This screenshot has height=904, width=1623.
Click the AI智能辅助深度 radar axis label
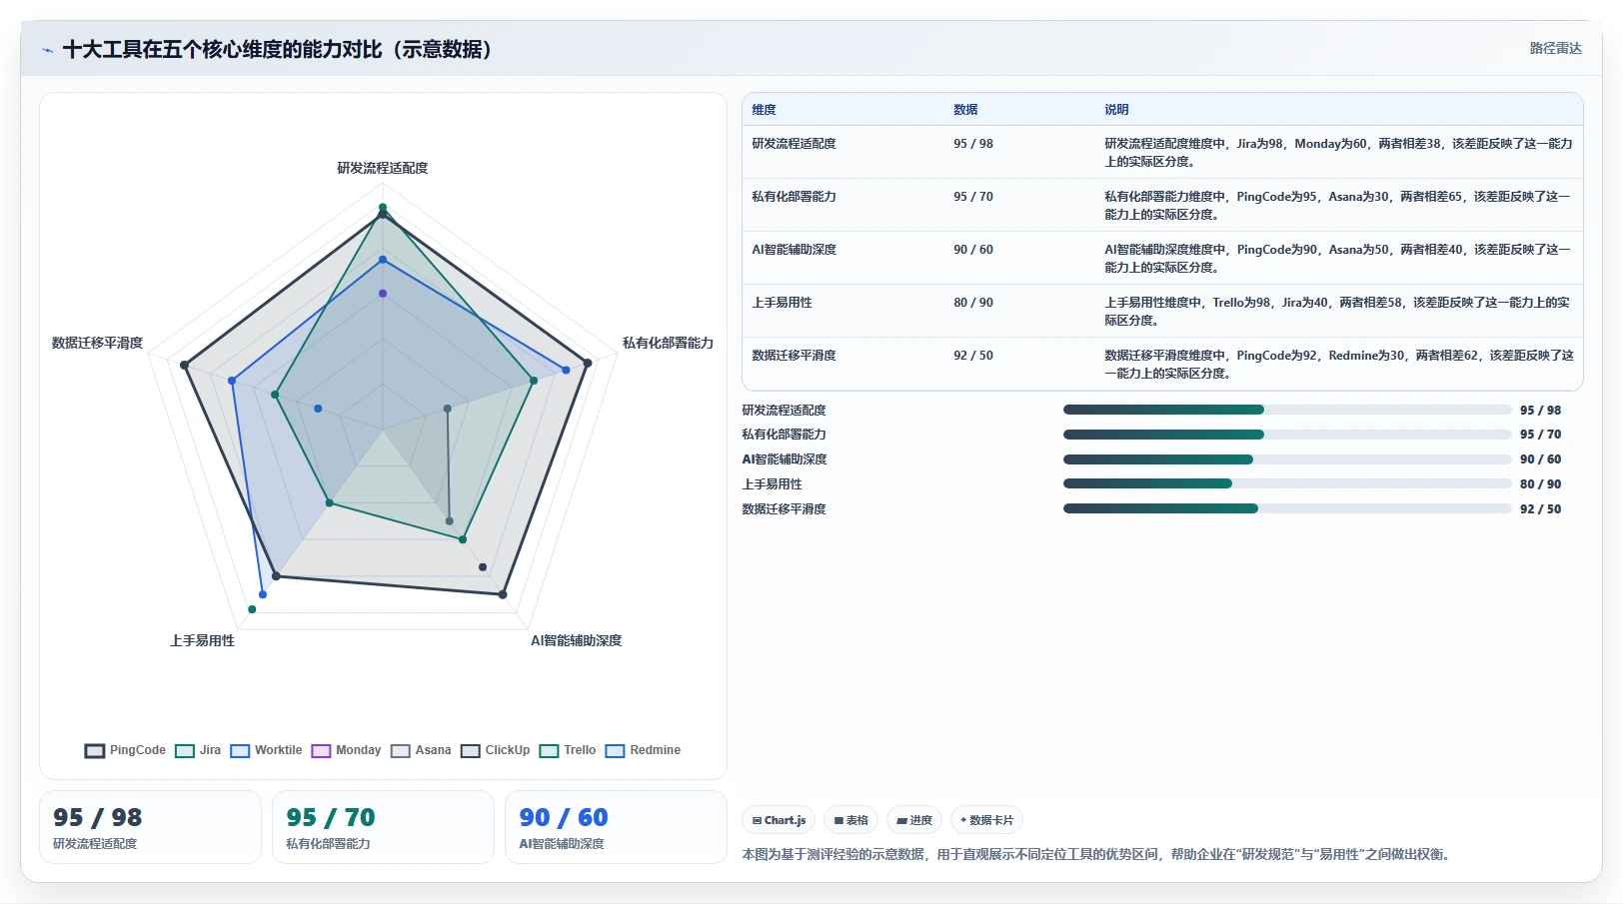coord(576,640)
